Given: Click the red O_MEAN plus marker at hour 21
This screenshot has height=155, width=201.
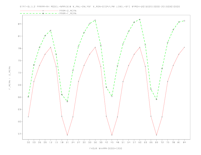Looking at the screenshot, I should tap(67, 135).
